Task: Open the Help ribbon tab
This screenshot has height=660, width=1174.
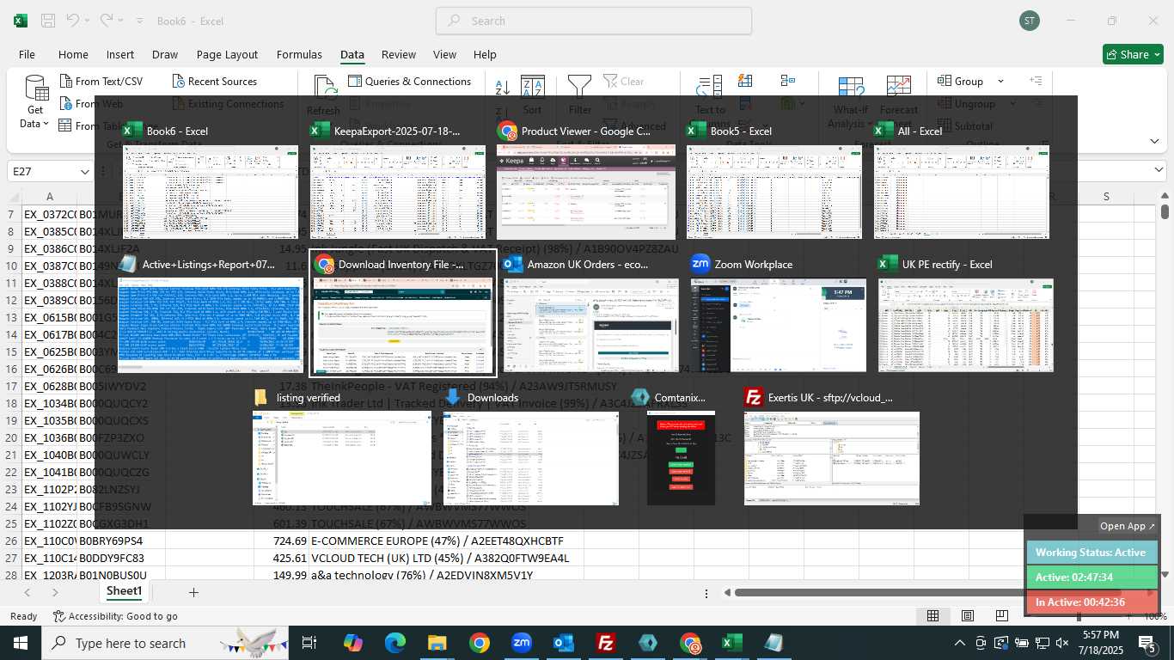Action: (485, 54)
